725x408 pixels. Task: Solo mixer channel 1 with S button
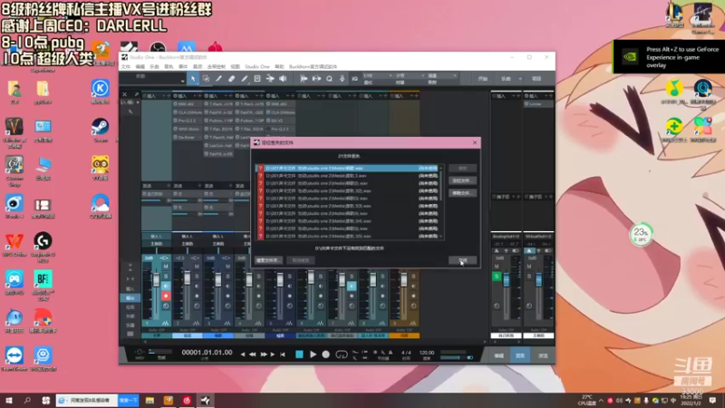pyautogui.click(x=166, y=277)
